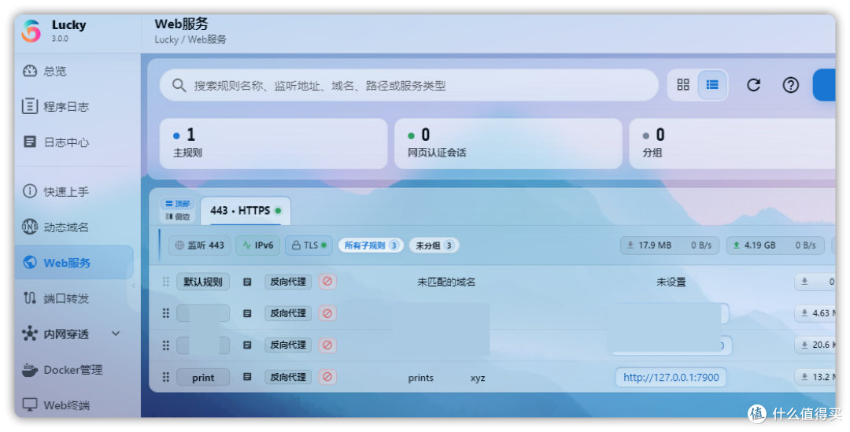Click the 监听 443 chip

point(199,245)
